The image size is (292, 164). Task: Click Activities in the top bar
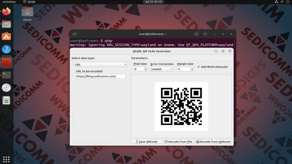(x=9, y=2)
